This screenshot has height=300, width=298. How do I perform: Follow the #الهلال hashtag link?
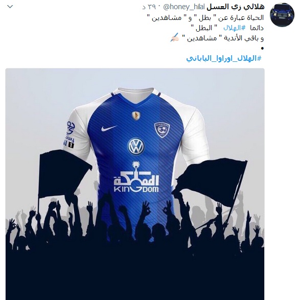coord(234,28)
